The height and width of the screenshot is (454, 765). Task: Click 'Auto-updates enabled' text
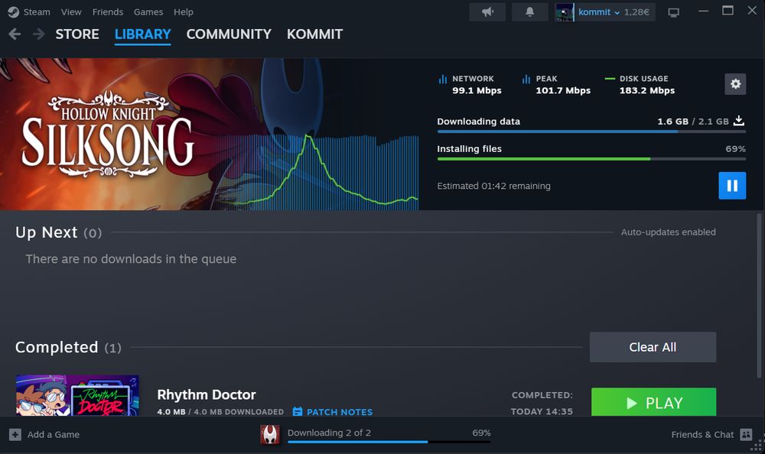(x=668, y=232)
